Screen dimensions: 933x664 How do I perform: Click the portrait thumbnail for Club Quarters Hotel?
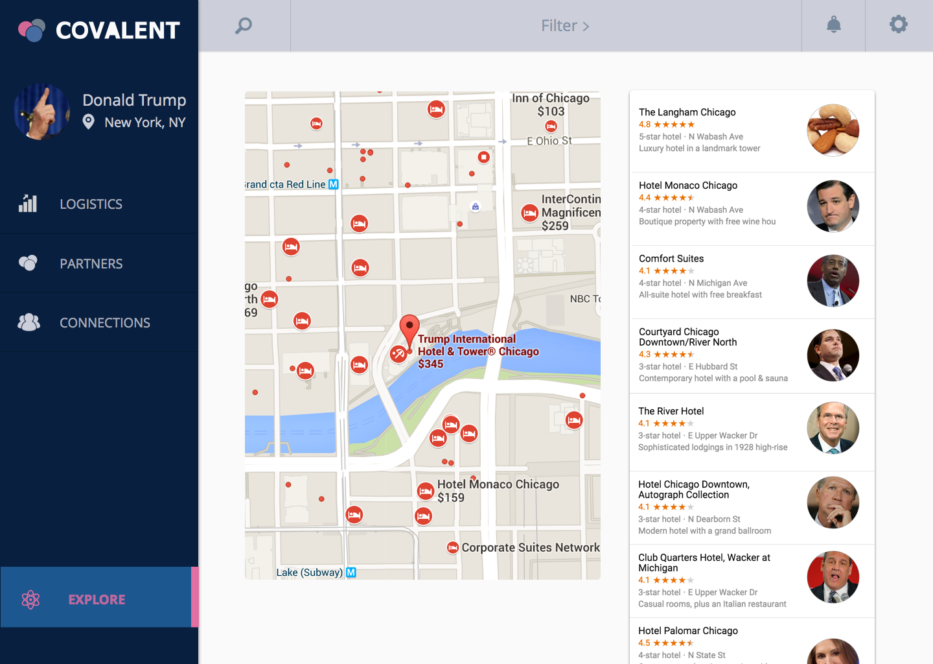pos(833,577)
